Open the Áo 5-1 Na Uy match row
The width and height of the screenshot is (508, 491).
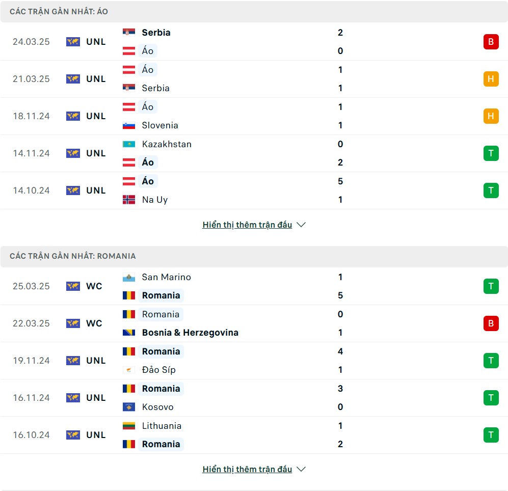[254, 190]
